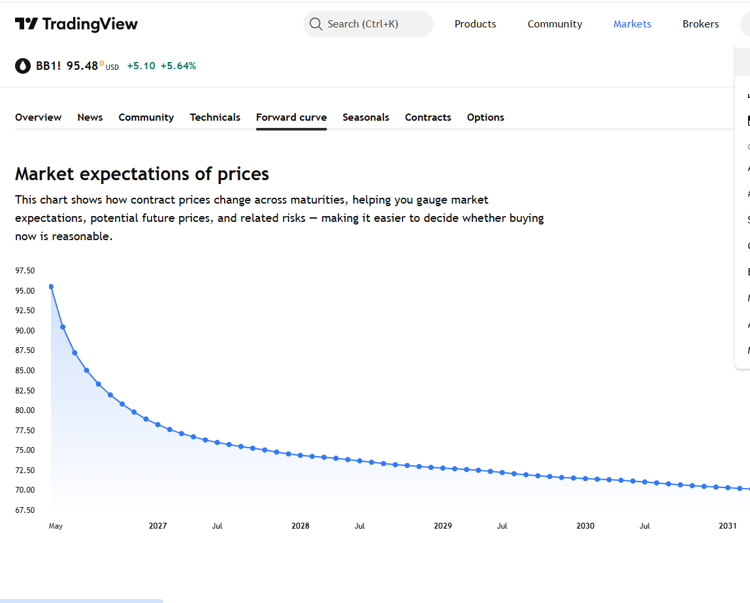Open the Brokers menu

pyautogui.click(x=700, y=24)
